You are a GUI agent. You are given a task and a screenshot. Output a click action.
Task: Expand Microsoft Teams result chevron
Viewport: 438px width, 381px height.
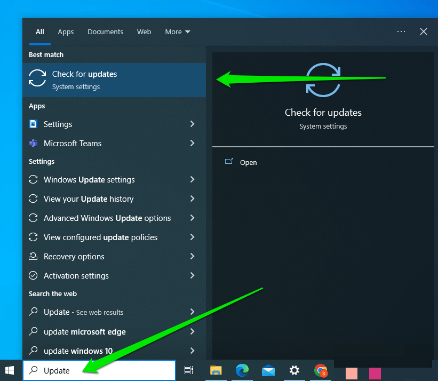192,144
